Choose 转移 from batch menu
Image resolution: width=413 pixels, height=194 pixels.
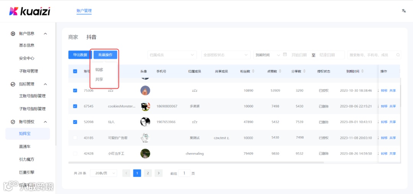coord(99,70)
